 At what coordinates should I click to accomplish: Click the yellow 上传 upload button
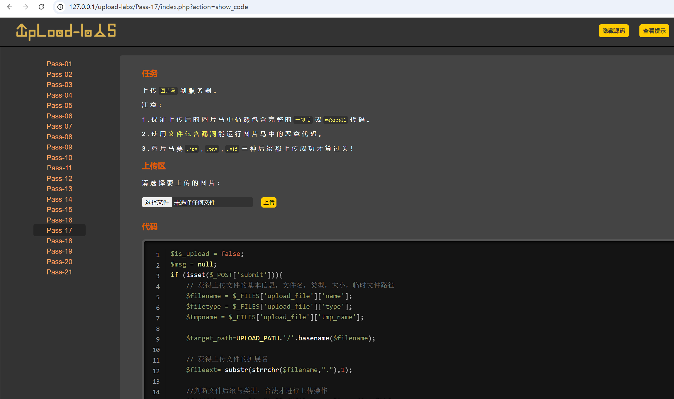[269, 202]
